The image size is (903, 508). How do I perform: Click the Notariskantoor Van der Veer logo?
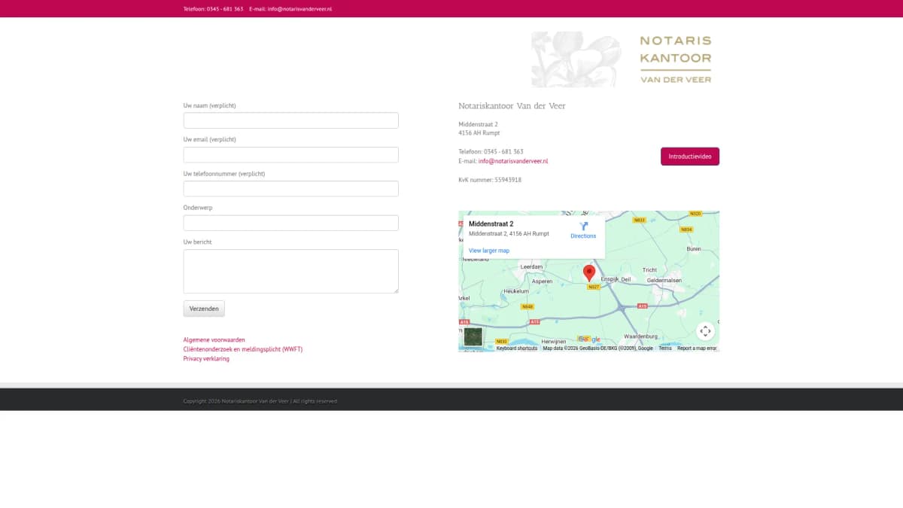click(622, 59)
